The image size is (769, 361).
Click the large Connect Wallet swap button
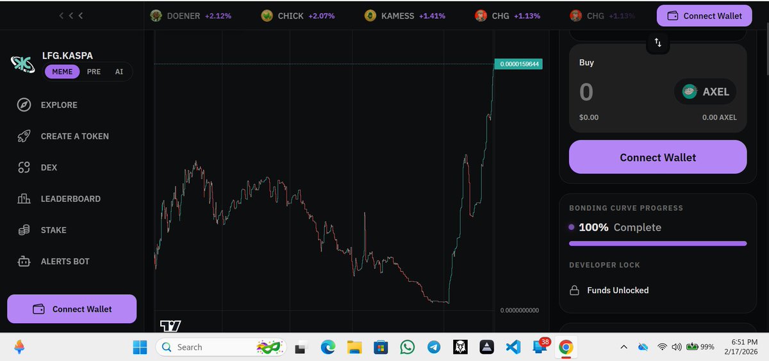tap(657, 157)
